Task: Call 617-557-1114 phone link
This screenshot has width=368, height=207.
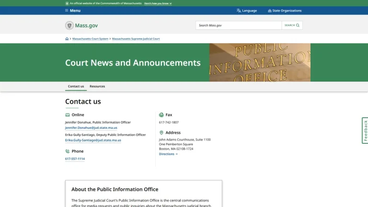Action: pyautogui.click(x=75, y=159)
